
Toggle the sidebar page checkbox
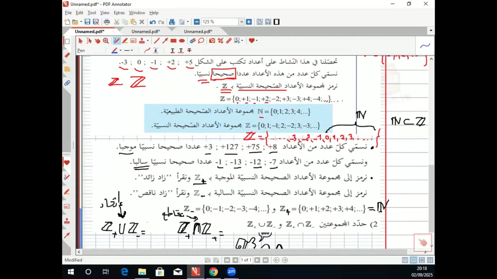[67, 41]
